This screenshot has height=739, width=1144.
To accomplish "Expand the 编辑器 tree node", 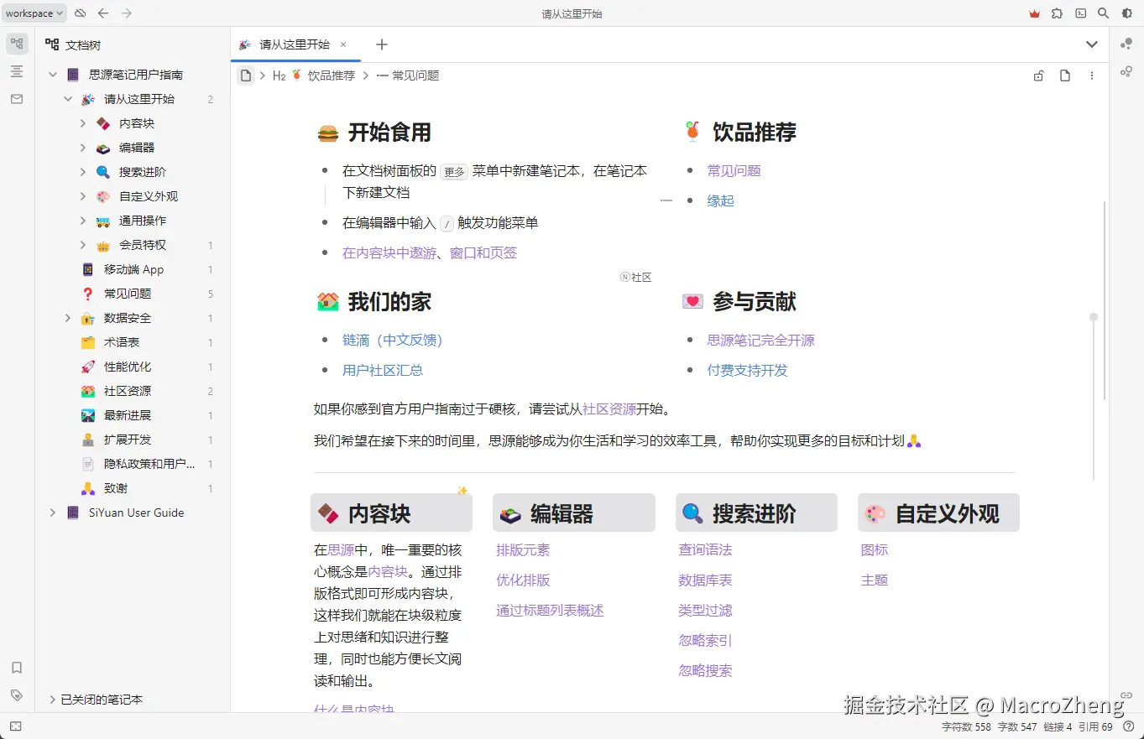I will click(x=83, y=148).
